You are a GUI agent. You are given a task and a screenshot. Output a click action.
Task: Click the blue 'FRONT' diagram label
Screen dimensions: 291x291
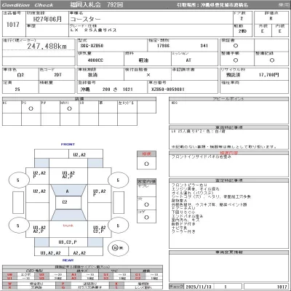click(x=68, y=144)
